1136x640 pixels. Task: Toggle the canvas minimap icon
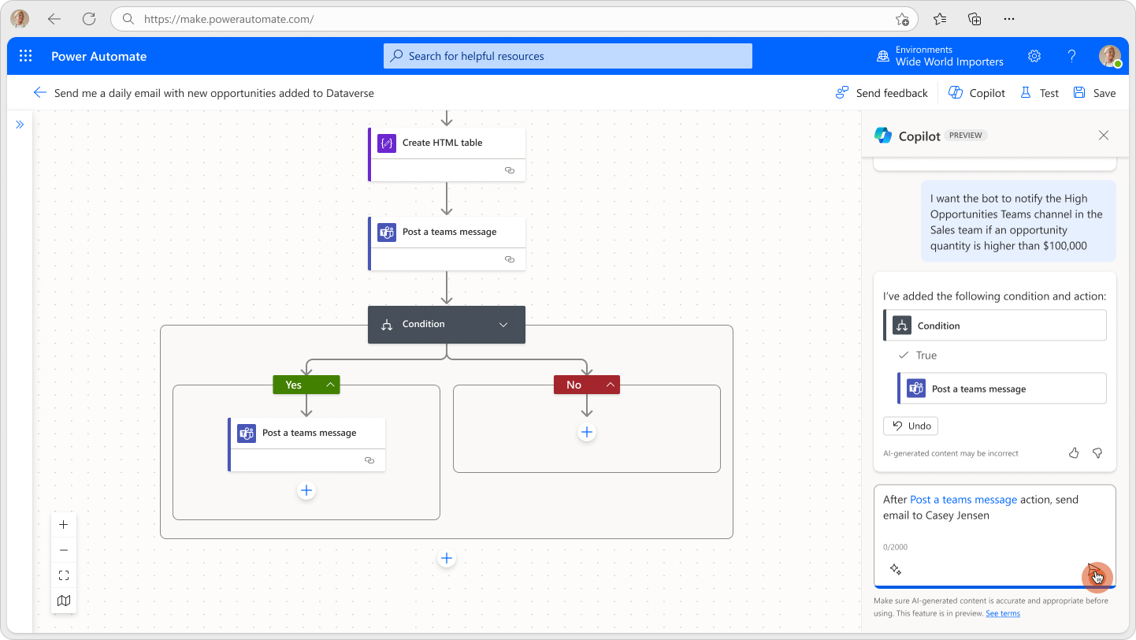[64, 601]
